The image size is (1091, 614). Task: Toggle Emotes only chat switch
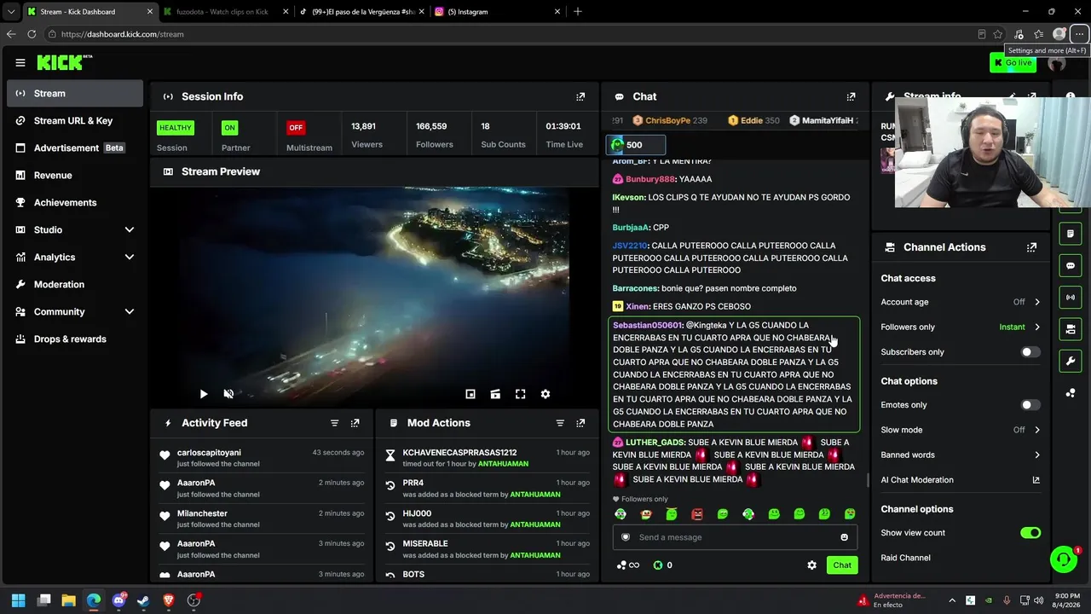coord(1030,405)
